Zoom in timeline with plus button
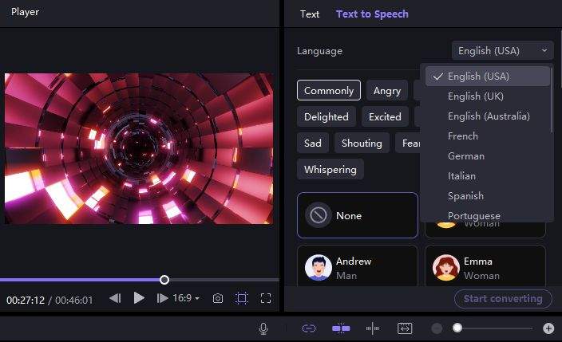Screen dimensions: 562x342 click(x=548, y=328)
